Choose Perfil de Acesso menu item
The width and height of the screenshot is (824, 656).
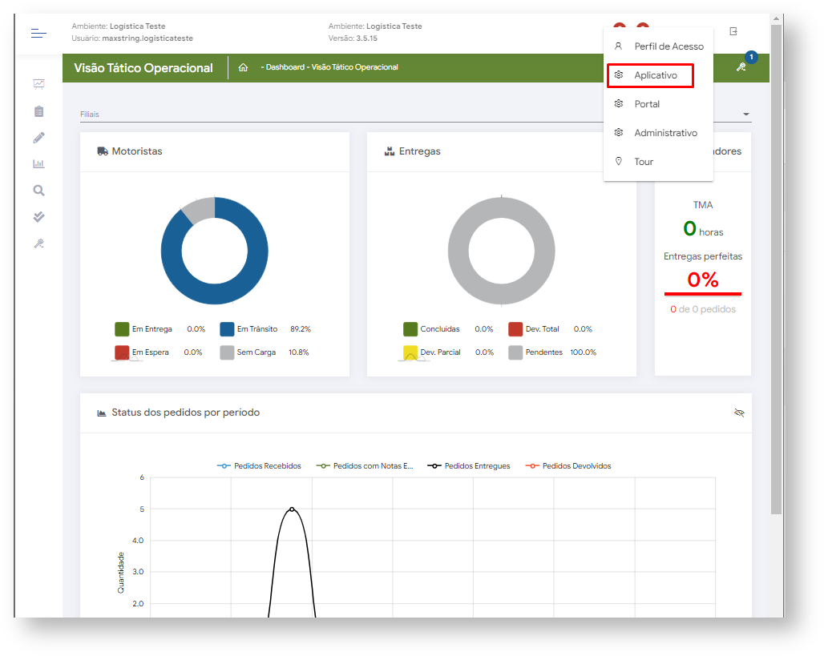click(x=668, y=46)
